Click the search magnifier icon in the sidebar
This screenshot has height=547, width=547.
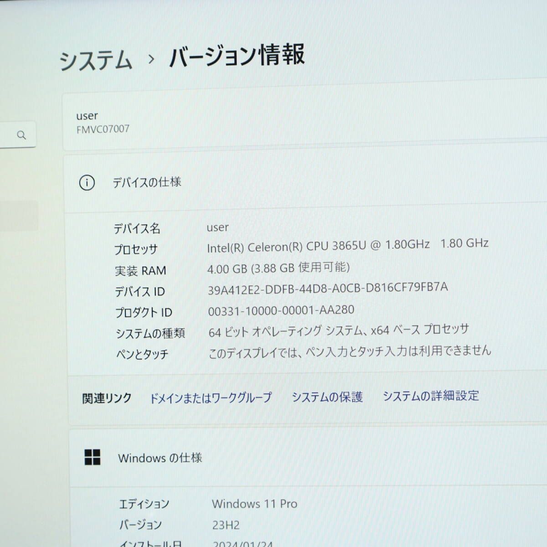pos(21,134)
